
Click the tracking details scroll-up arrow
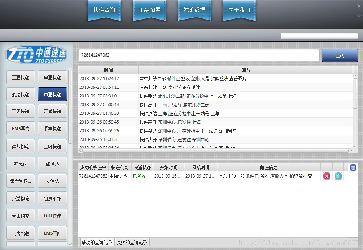[x=355, y=76]
